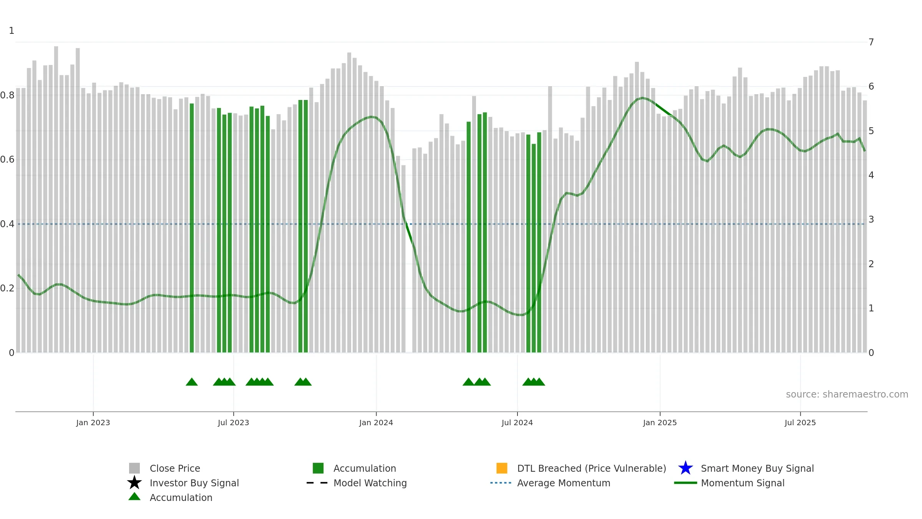Viewport: 922px width, 519px height.
Task: Click the Jan 2024 axis label
Action: 376,423
